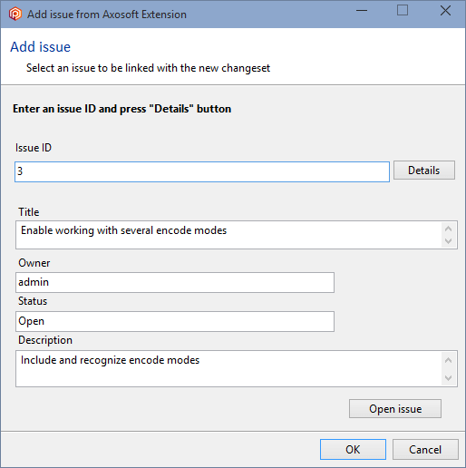Focus the Issue ID input field
Image resolution: width=466 pixels, height=468 pixels.
(x=202, y=171)
